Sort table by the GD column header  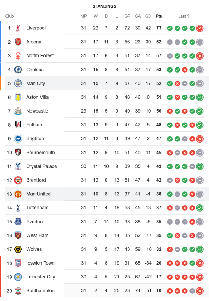tap(148, 16)
